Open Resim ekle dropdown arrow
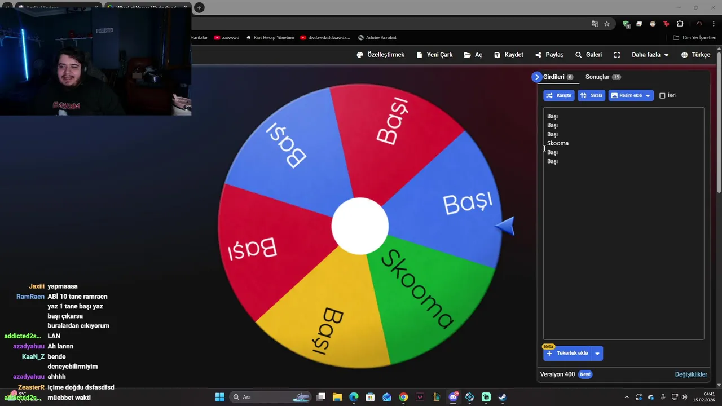722x406 pixels. click(x=648, y=95)
